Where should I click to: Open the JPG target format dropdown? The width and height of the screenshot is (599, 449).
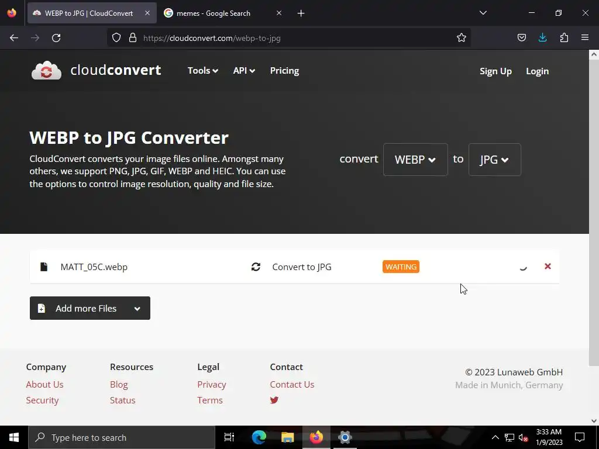pyautogui.click(x=495, y=160)
